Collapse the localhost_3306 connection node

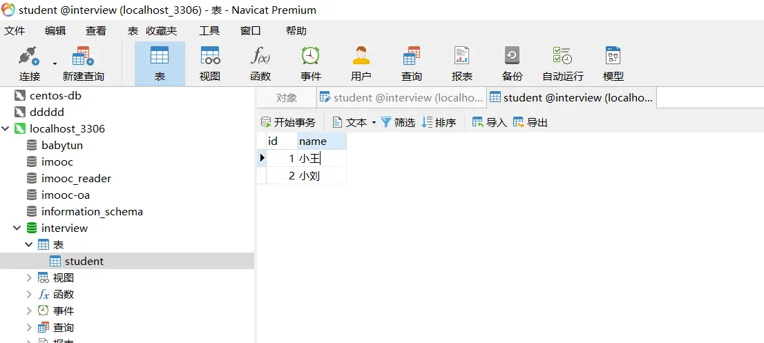[x=6, y=129]
